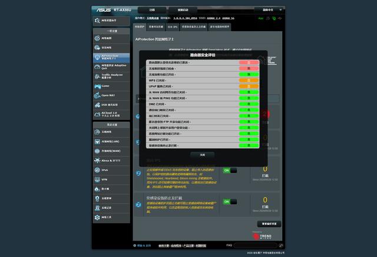Viewport: 377px width, 257px height.
Task: Switch to the 双向 IPS tab
Action: [173, 27]
